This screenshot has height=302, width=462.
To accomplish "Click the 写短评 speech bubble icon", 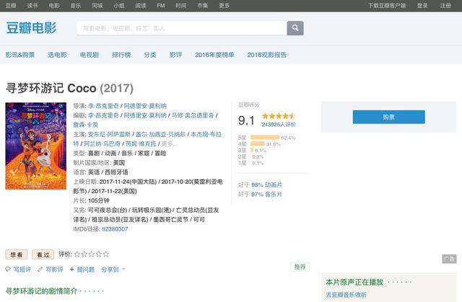I will click(8, 269).
